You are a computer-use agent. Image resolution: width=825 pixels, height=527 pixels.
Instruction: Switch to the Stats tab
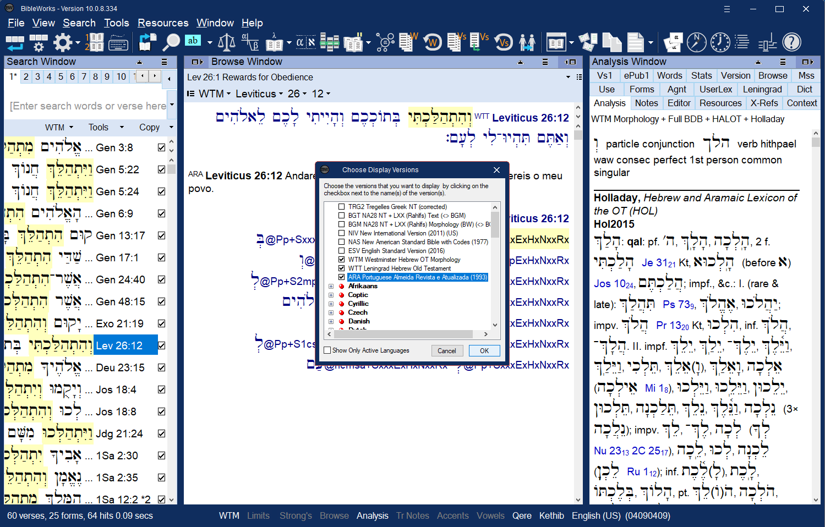pos(701,75)
